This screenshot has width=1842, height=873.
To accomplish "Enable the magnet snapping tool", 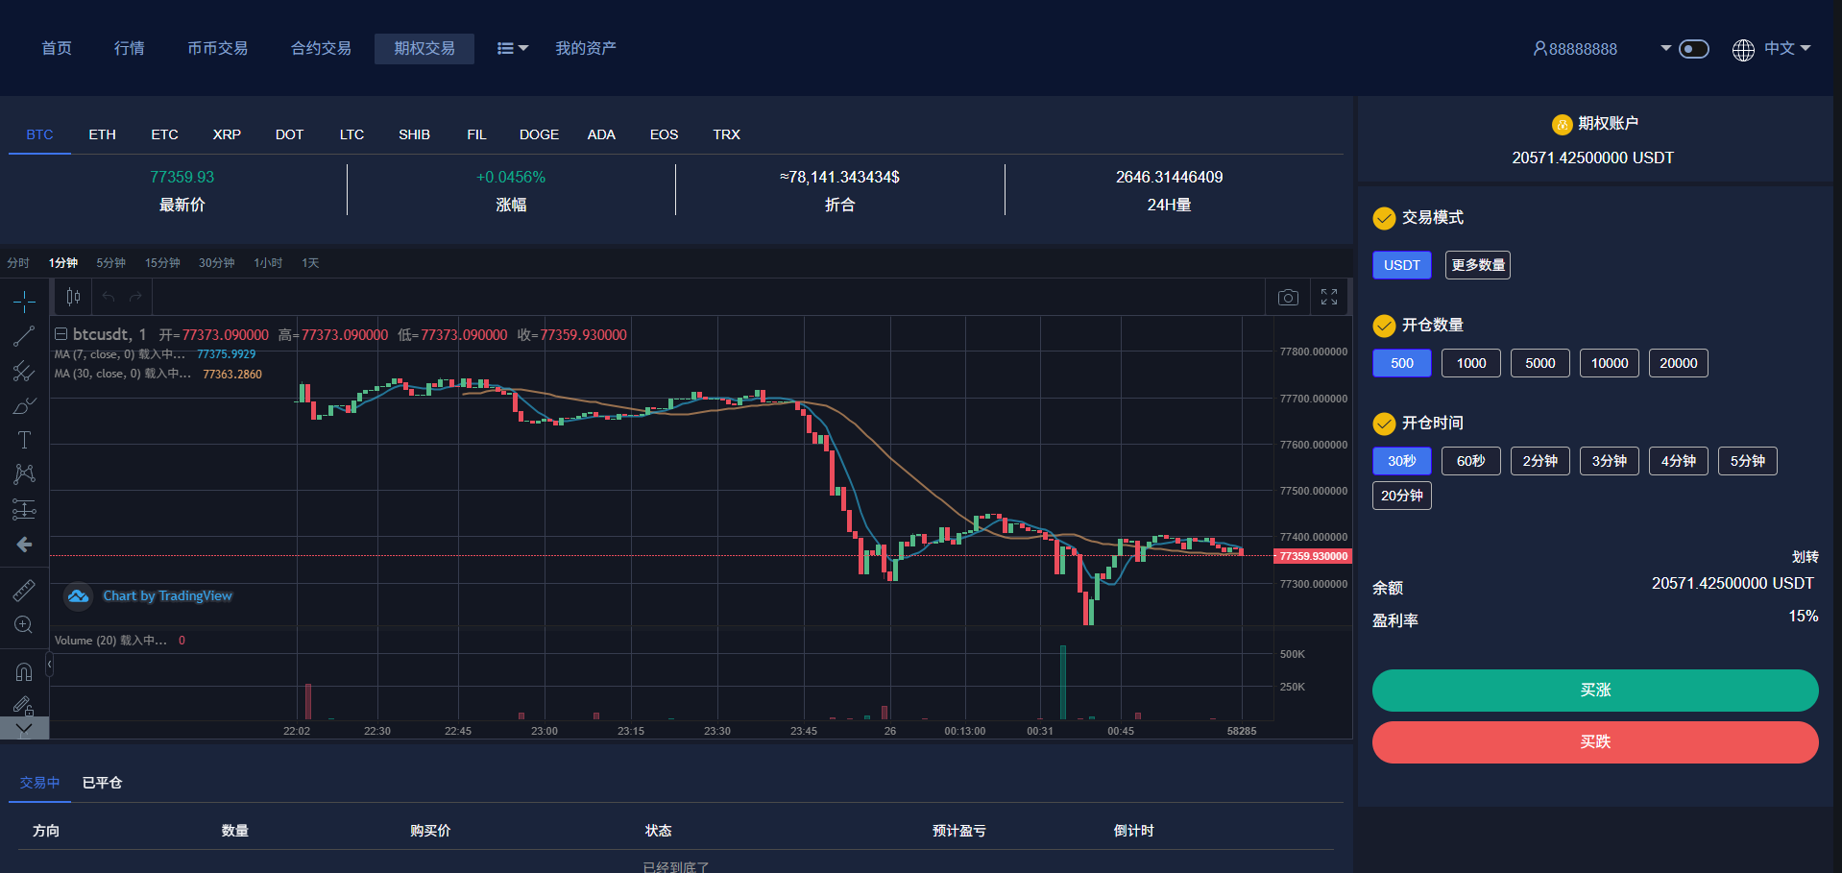I will click(24, 672).
